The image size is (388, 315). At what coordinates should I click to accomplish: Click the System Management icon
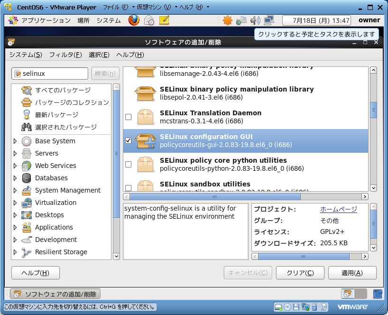coord(27,191)
